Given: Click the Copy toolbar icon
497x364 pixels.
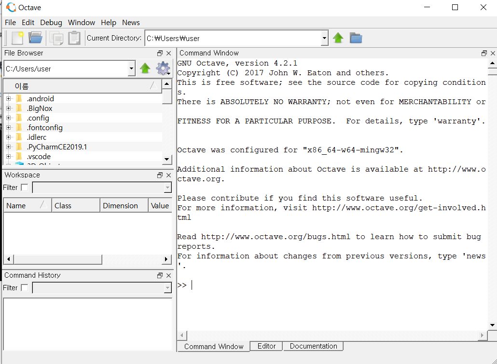Looking at the screenshot, I should (57, 39).
